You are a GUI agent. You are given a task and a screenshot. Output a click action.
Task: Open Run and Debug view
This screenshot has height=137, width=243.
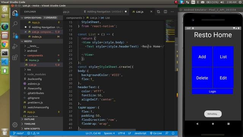tap(15, 46)
